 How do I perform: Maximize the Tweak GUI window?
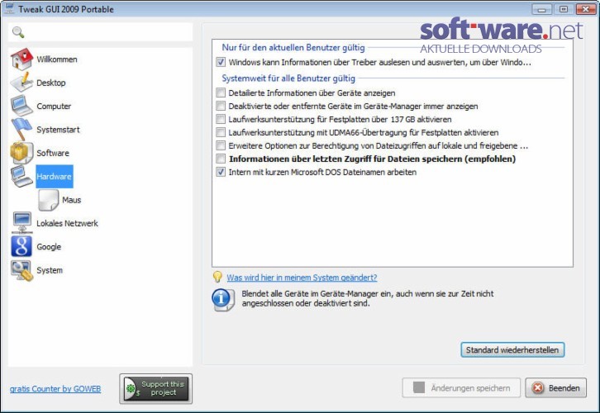coord(564,9)
